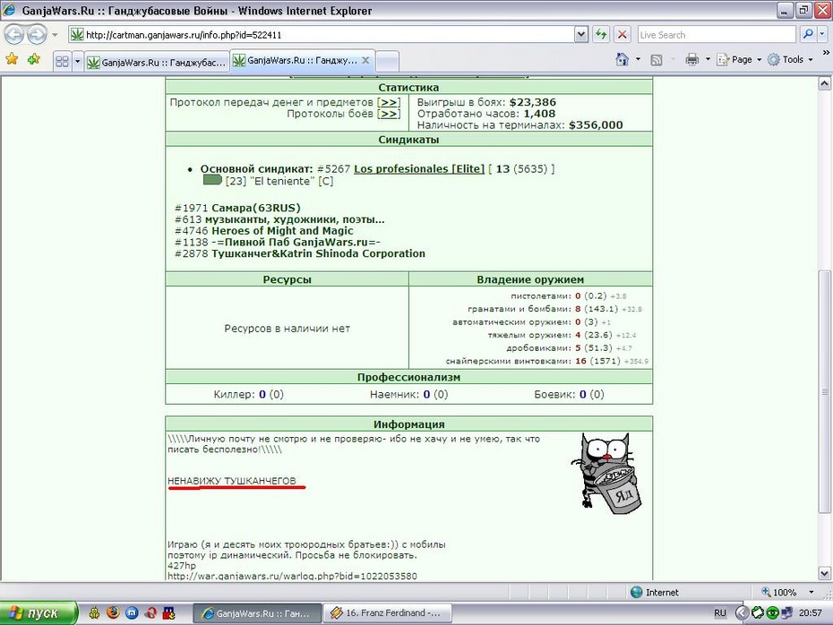833x625 pixels.
Task: Click the red swirl Quick Launch icon
Action: point(150,613)
